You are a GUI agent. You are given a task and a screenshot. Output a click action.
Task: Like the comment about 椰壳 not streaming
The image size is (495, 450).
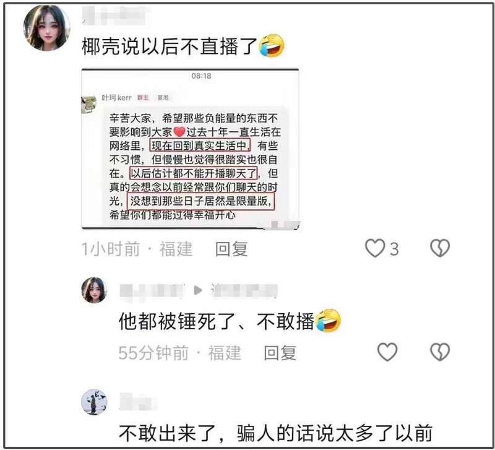[x=375, y=248]
